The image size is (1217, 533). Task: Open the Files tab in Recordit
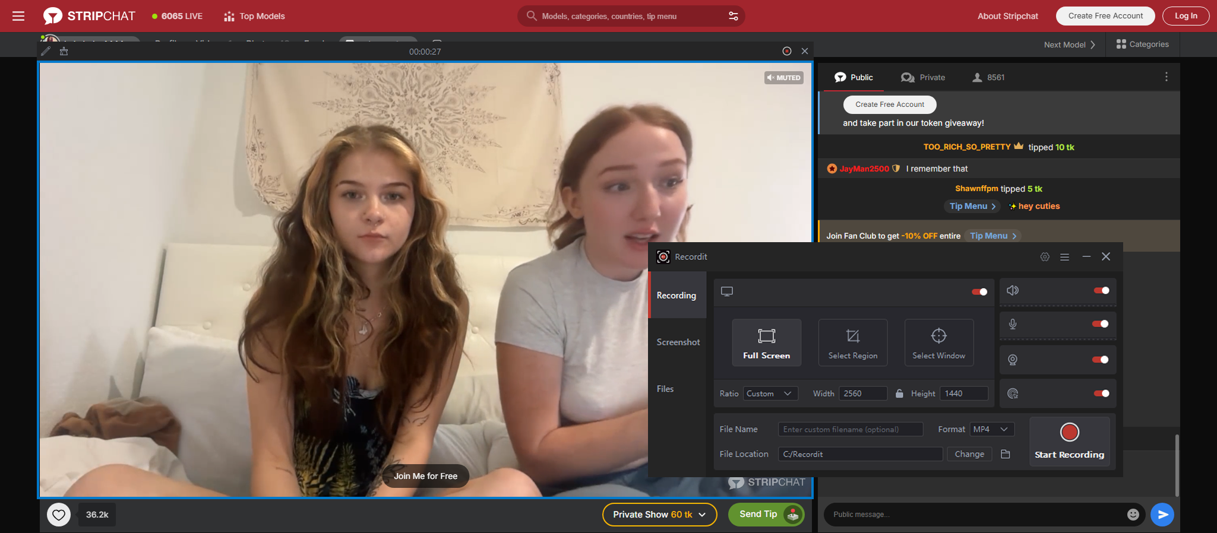click(x=665, y=389)
